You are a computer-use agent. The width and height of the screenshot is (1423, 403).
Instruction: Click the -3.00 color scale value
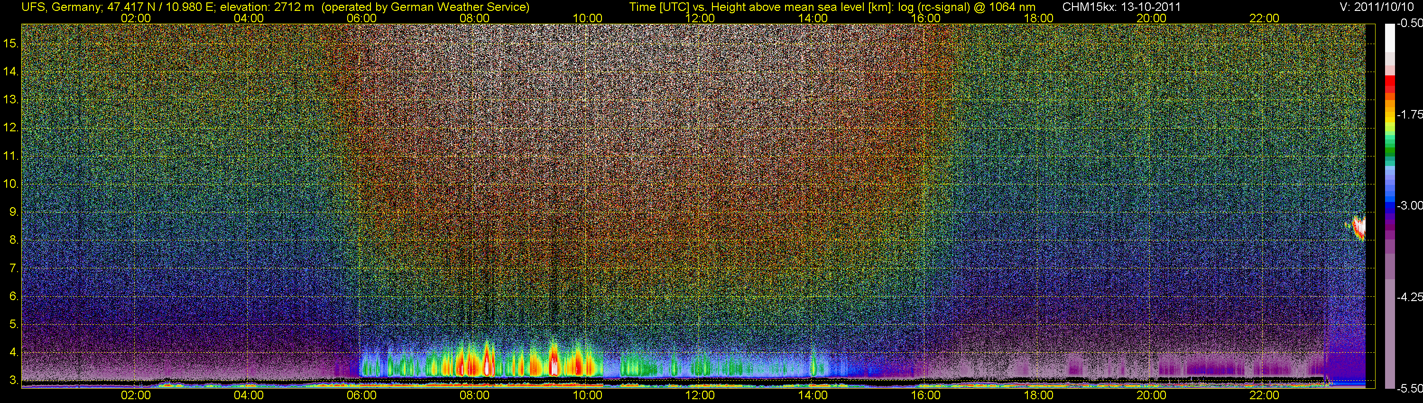pyautogui.click(x=1410, y=205)
